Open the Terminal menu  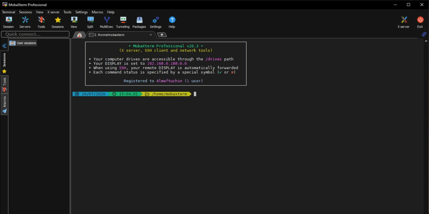8,12
